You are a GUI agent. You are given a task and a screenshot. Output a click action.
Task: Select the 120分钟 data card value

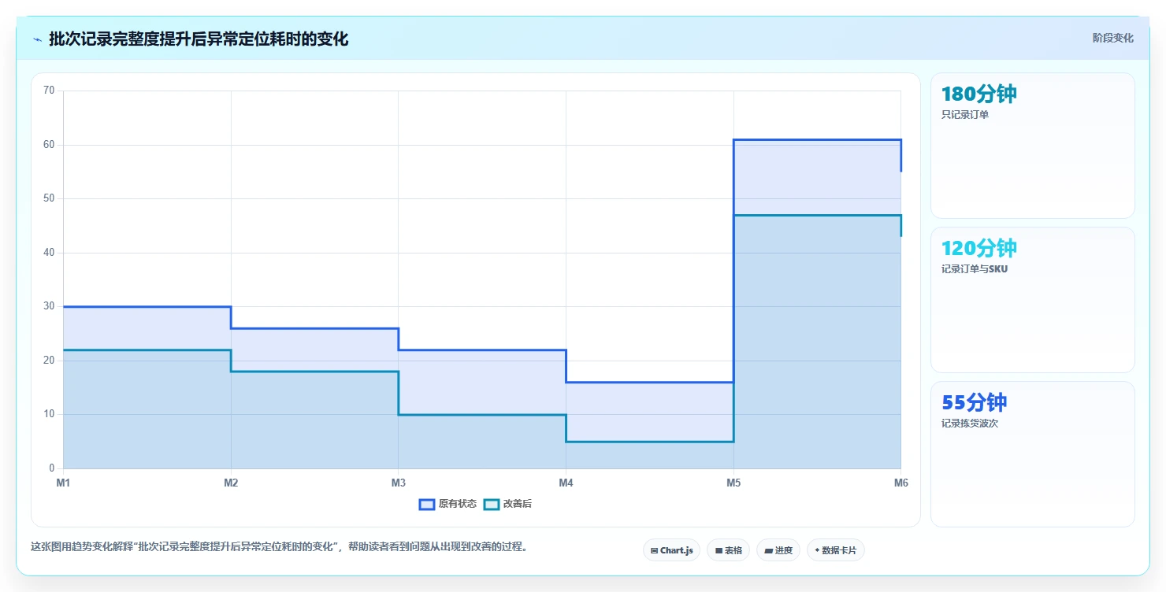978,249
